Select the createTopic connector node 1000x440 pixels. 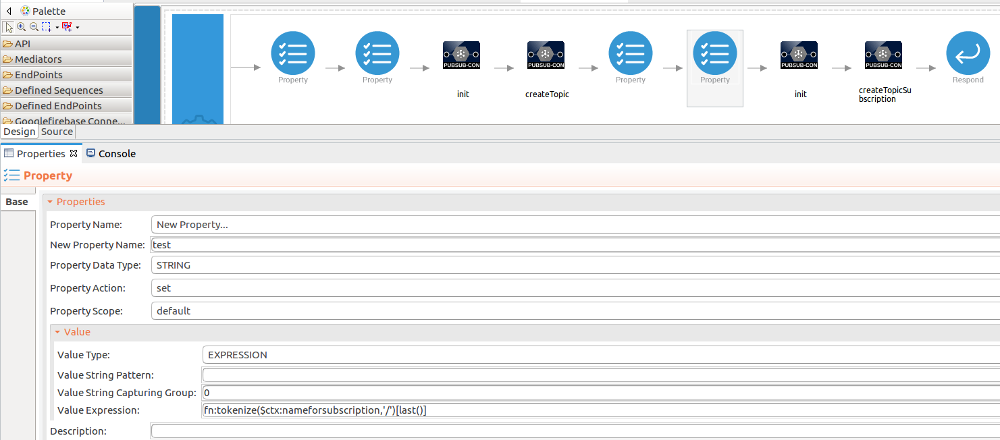pyautogui.click(x=546, y=55)
